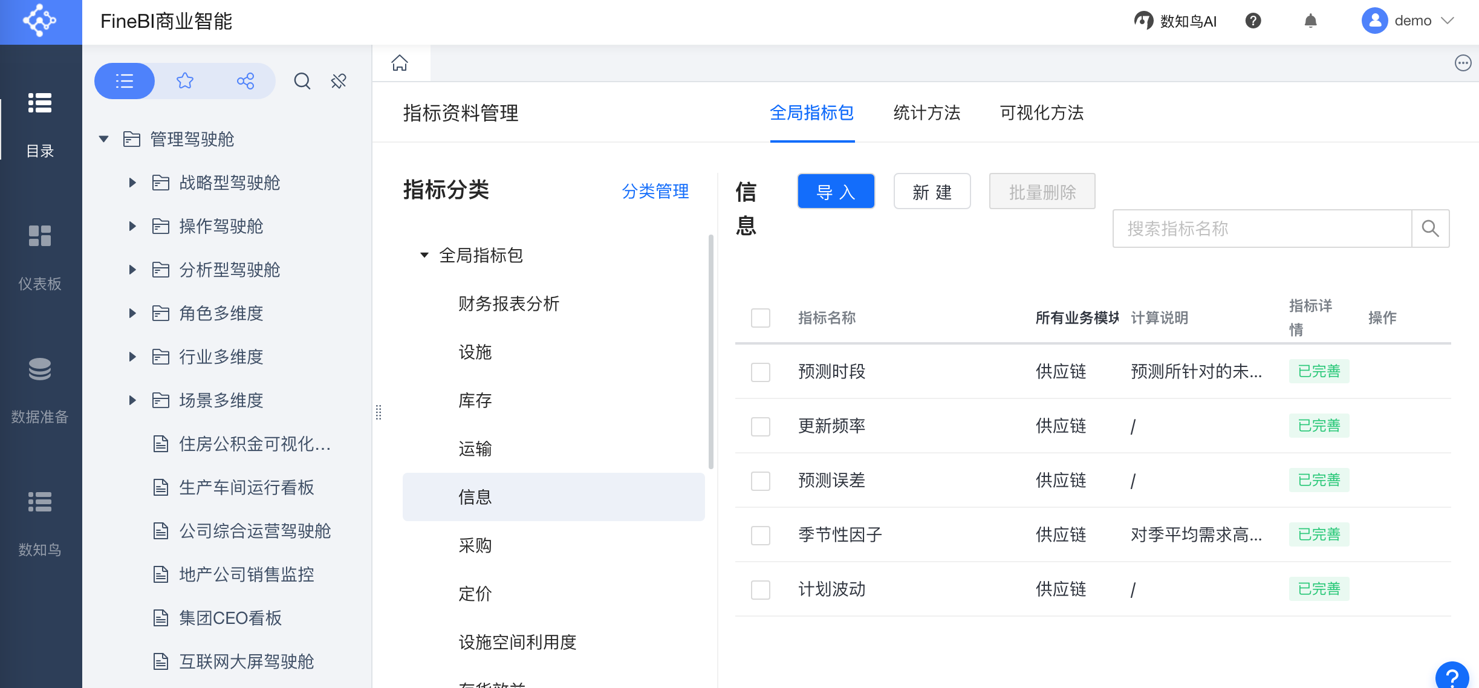The width and height of the screenshot is (1479, 688).
Task: Click the directory search magnifier icon
Action: pyautogui.click(x=302, y=81)
